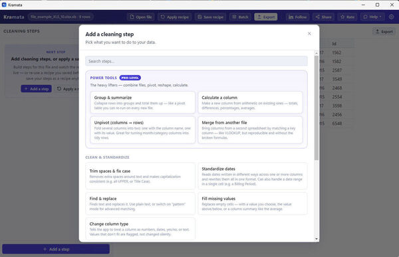Click Open file in the top toolbar

tap(141, 17)
